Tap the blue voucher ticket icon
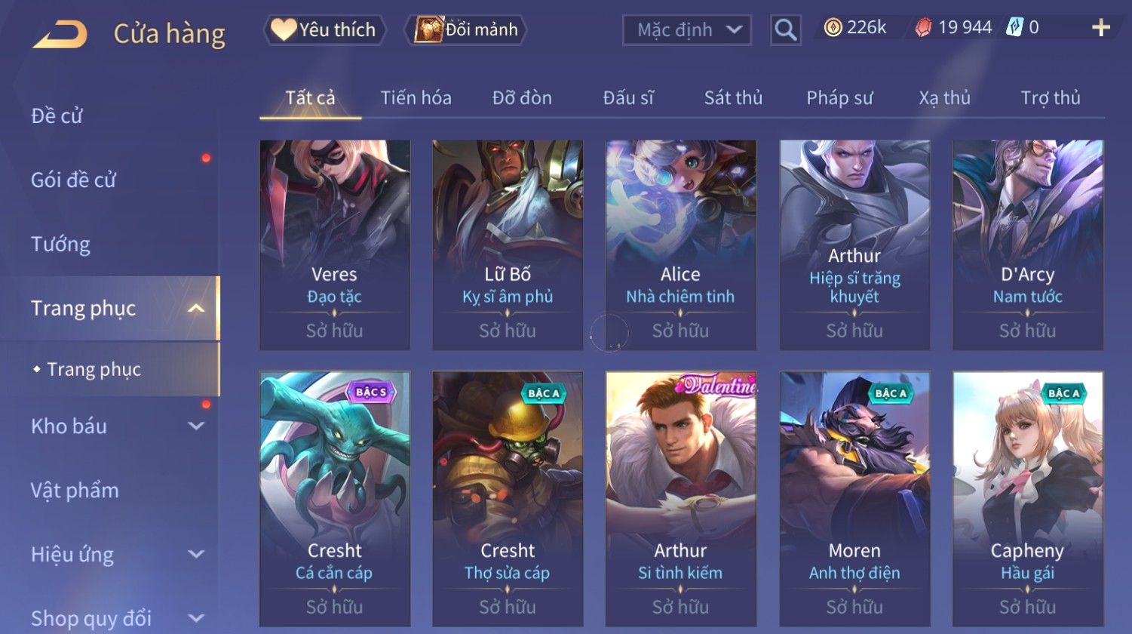 (1014, 28)
